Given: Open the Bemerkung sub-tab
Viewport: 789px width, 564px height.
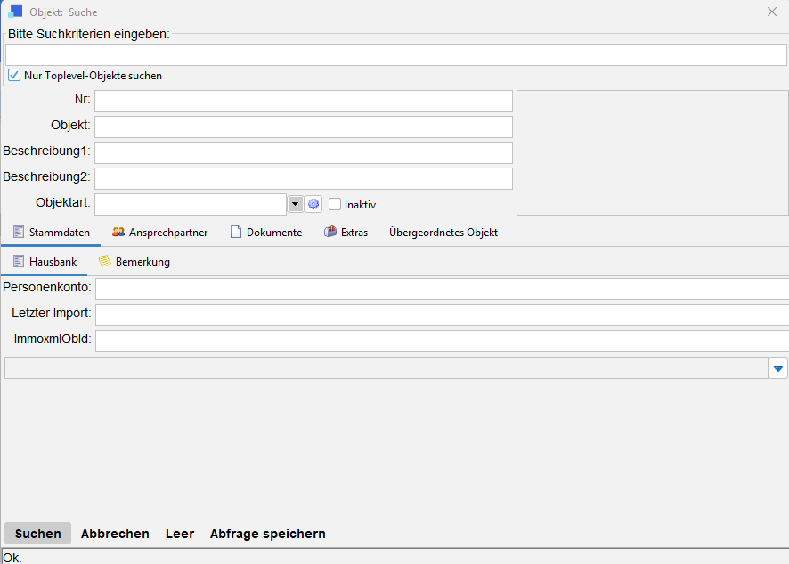Looking at the screenshot, I should pyautogui.click(x=134, y=262).
